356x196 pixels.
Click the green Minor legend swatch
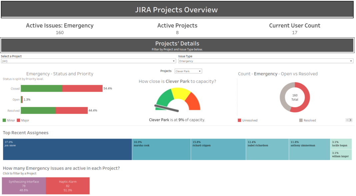(4, 120)
